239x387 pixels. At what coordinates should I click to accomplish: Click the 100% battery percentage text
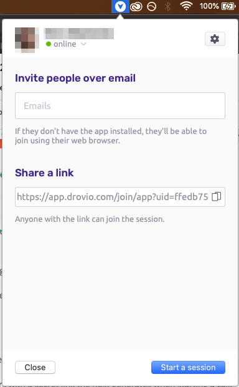click(x=209, y=6)
